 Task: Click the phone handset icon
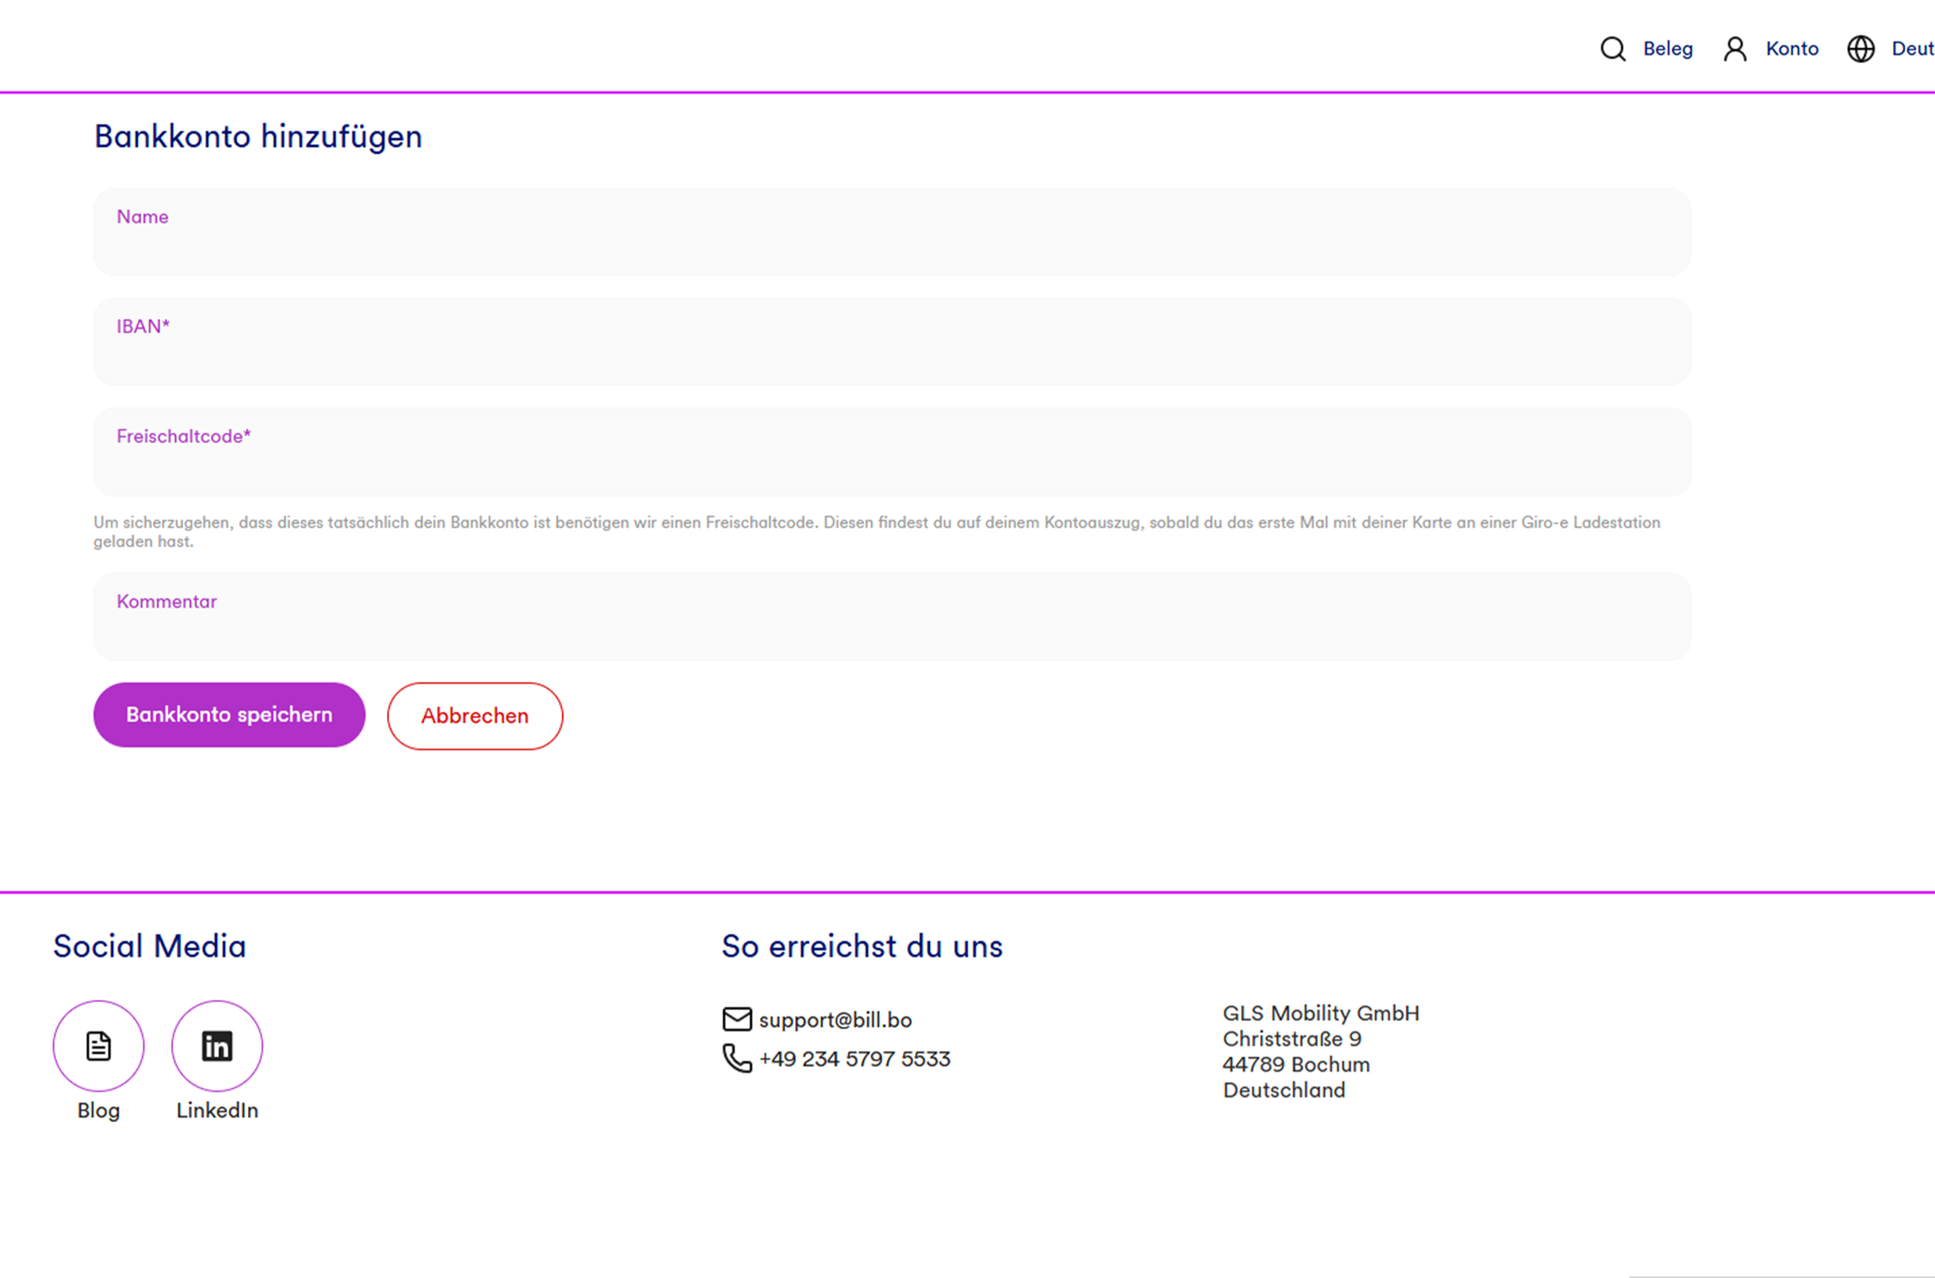(x=737, y=1058)
